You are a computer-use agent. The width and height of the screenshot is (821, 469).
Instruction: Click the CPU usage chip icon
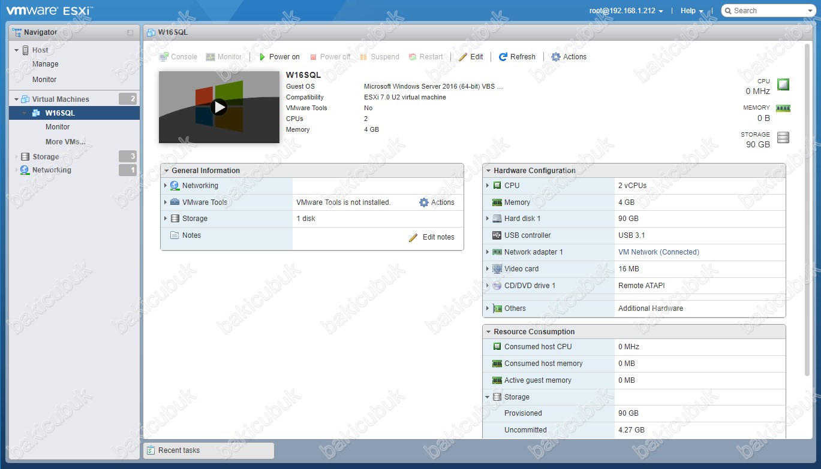(x=783, y=84)
